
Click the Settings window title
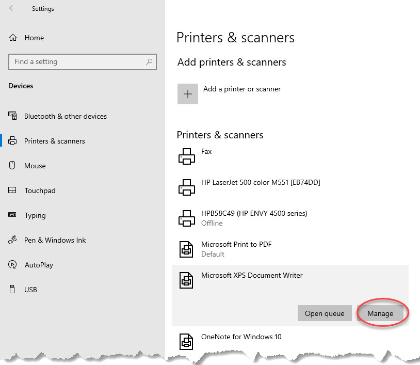43,9
